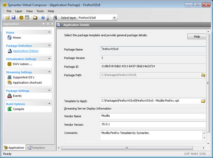Click the horizontal scroll right arrow
This screenshot has height=158, width=213.
click(x=203, y=148)
